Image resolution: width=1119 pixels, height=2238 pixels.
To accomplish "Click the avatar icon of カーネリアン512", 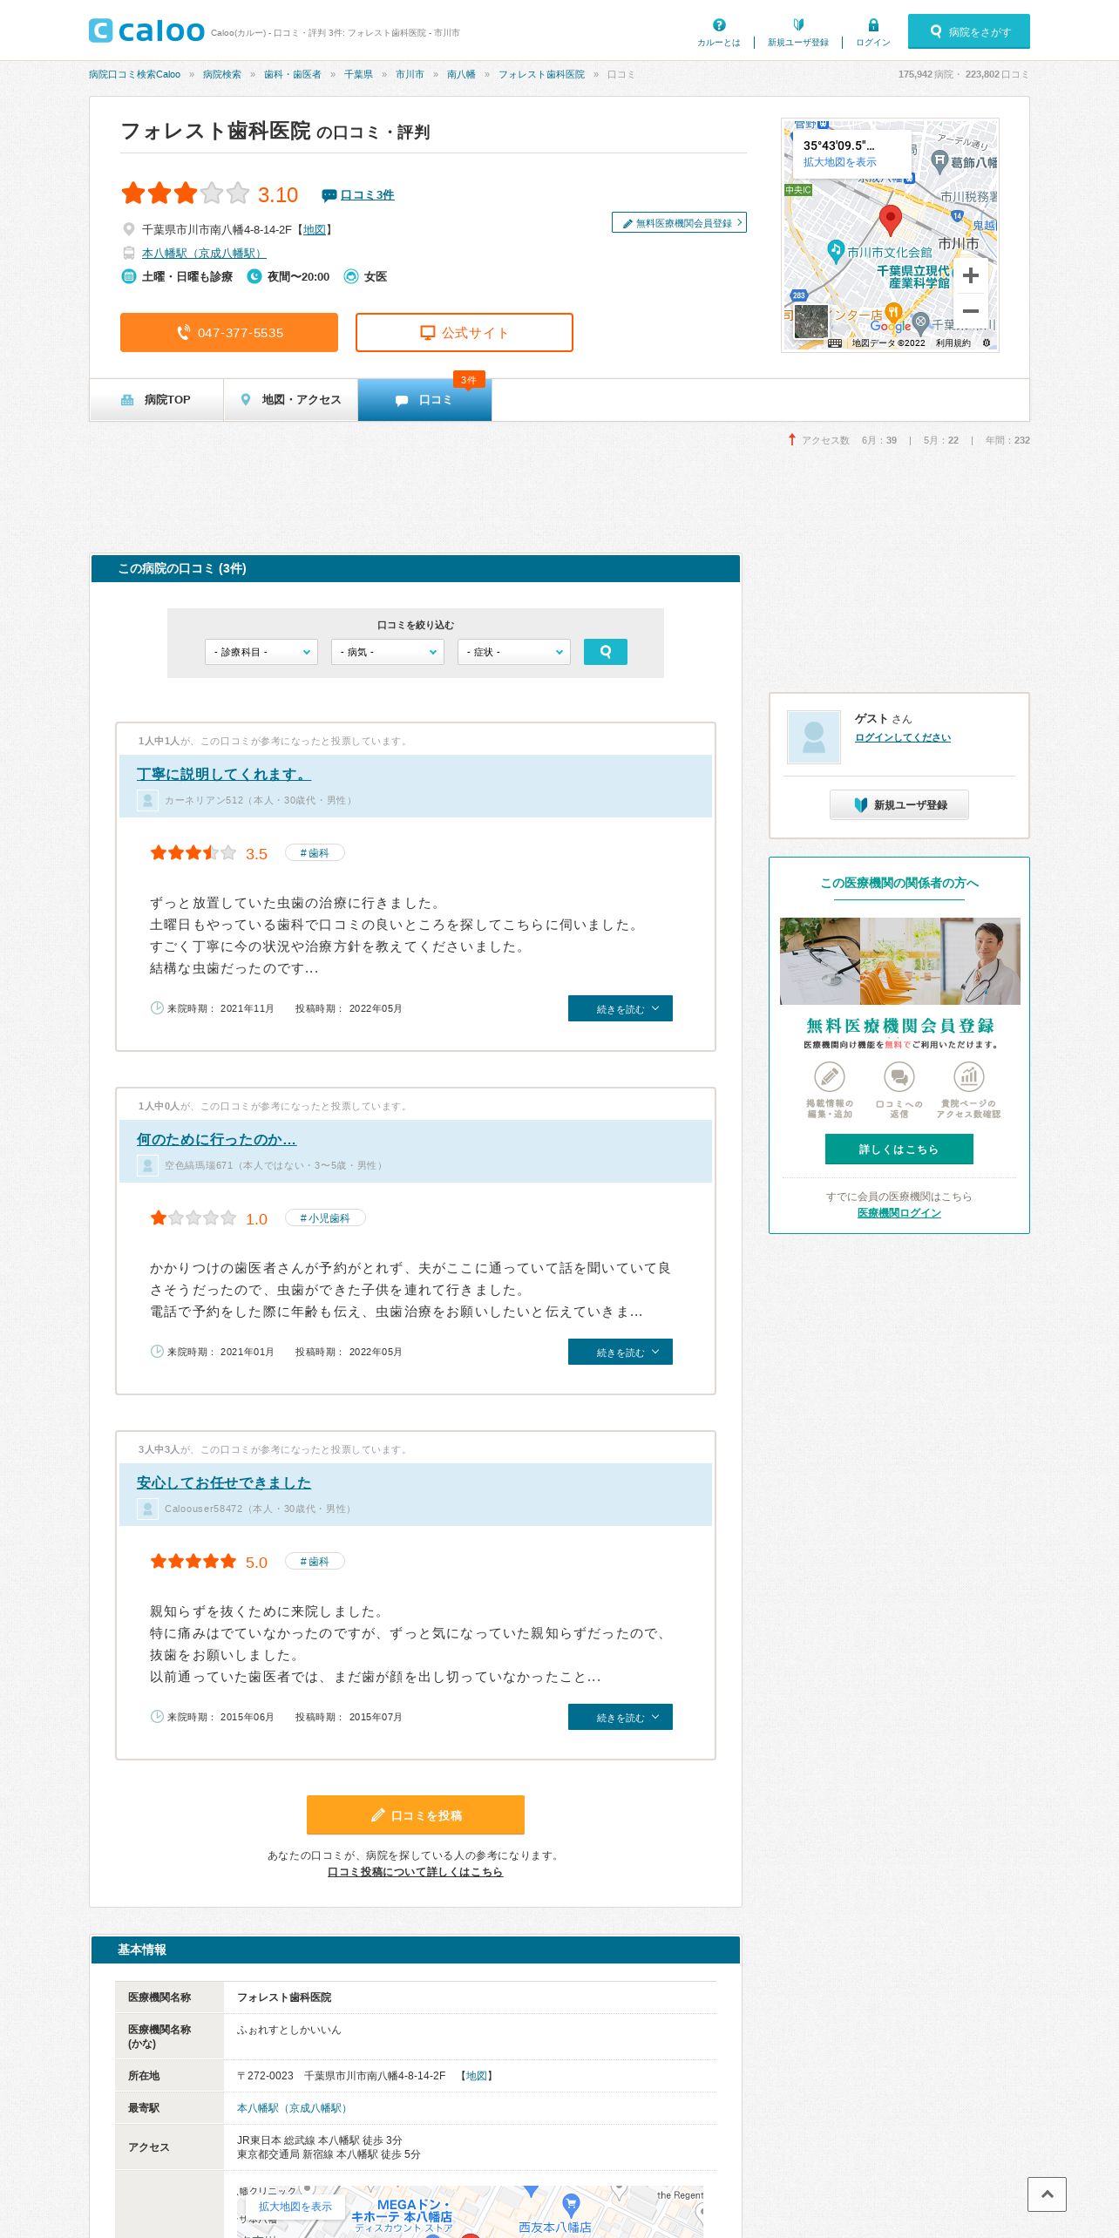I will coord(147,800).
